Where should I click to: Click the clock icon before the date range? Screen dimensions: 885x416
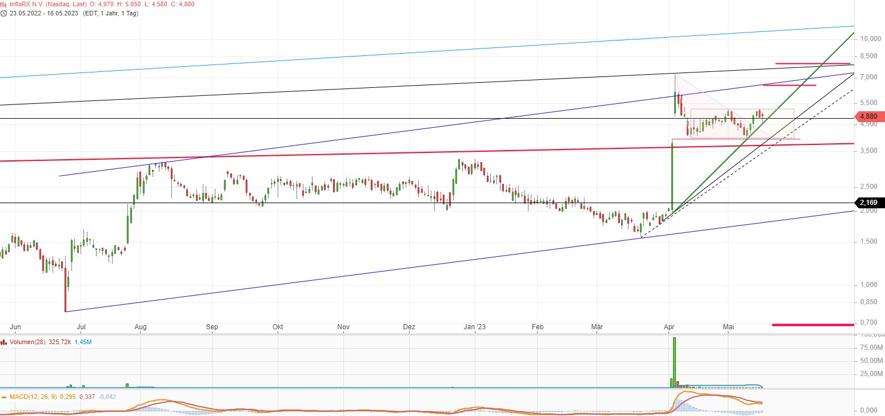3,14
